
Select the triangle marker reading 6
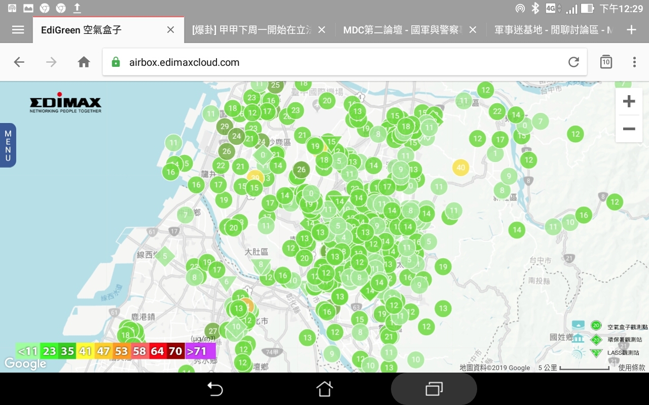(x=227, y=282)
